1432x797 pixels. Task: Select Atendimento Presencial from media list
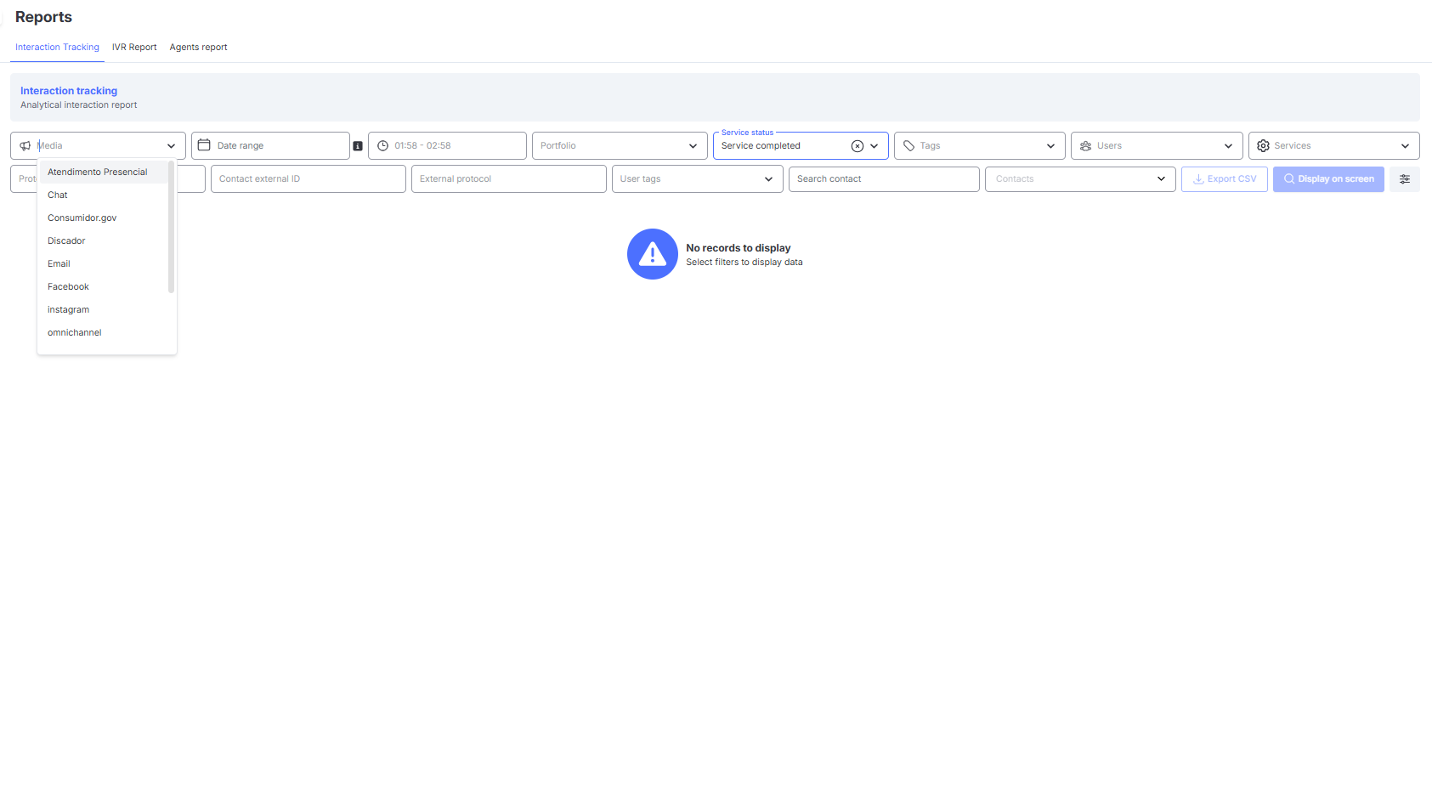[104, 172]
